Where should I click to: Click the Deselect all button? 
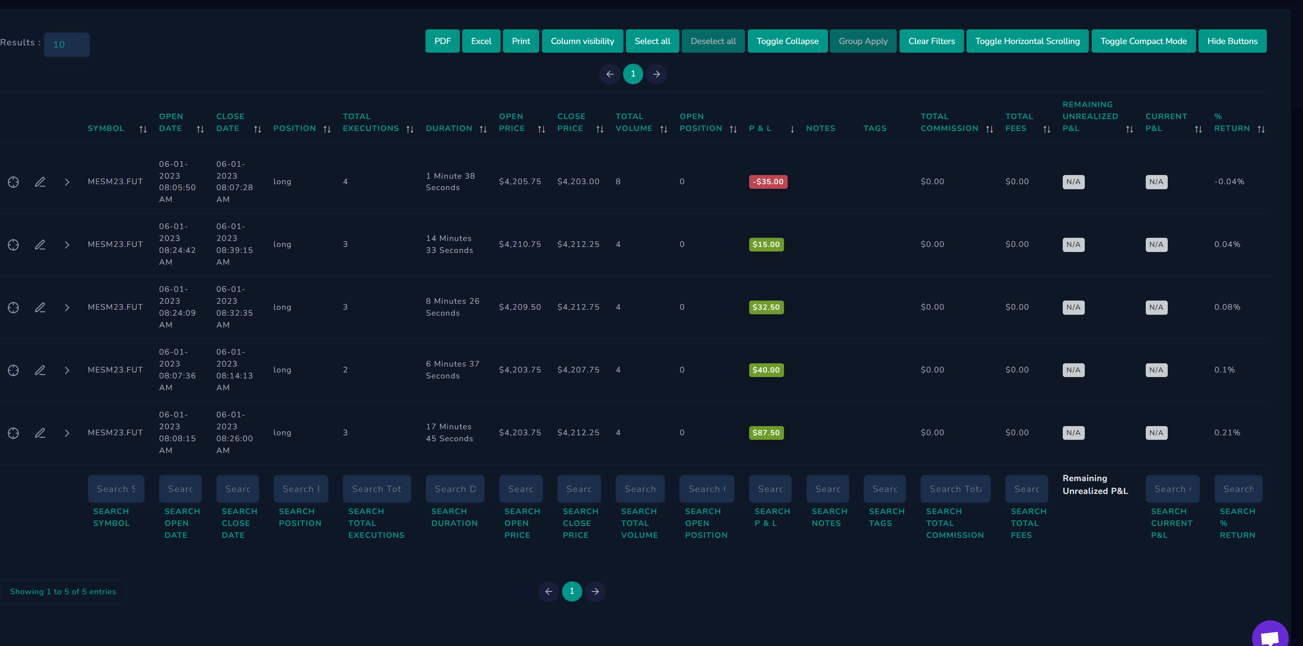click(x=713, y=41)
